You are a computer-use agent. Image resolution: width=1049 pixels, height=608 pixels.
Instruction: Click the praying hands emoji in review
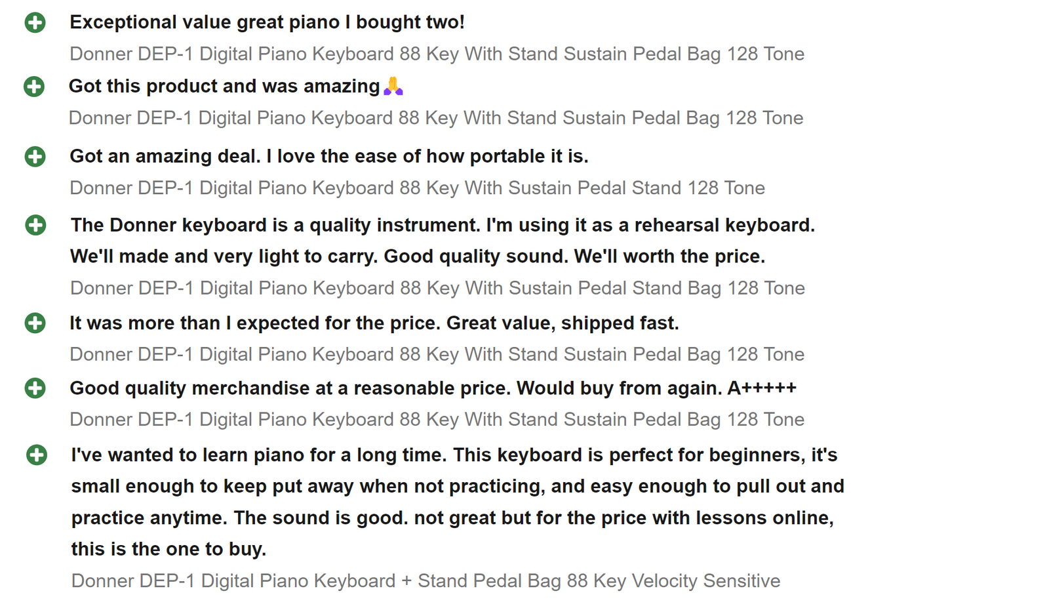pyautogui.click(x=393, y=86)
